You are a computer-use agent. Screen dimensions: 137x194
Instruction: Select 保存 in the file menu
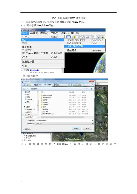click(43, 40)
